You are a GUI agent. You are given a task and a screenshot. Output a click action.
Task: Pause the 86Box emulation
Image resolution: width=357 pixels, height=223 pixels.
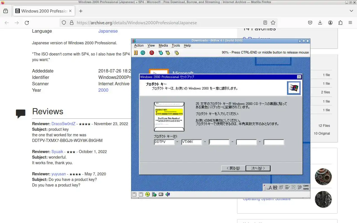(136, 52)
